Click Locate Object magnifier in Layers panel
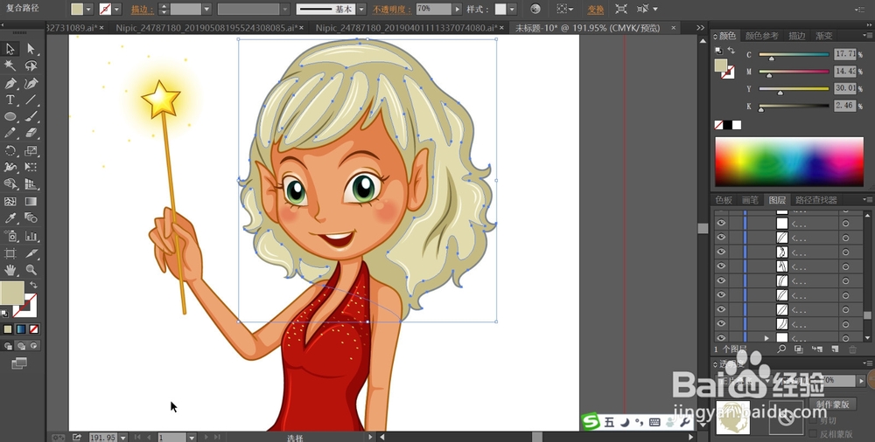The image size is (875, 442). (781, 349)
